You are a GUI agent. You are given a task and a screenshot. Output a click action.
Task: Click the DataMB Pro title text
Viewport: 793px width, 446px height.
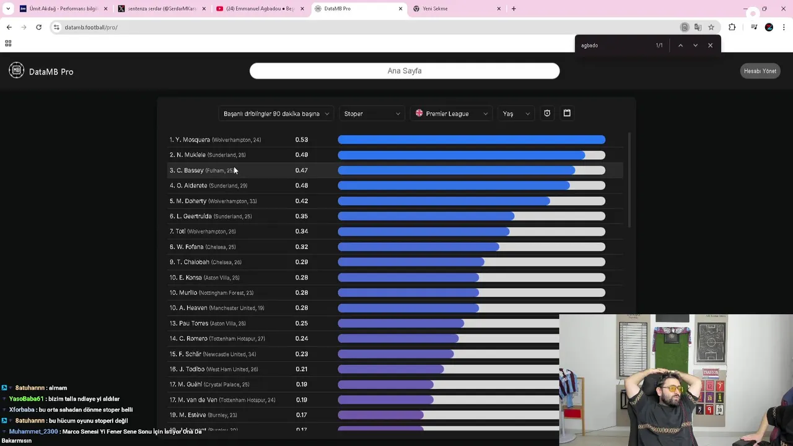[x=51, y=72]
